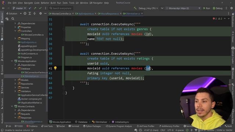This screenshot has height=132, width=235.
Task: Open Solution panel options gear
Action: 40,14
